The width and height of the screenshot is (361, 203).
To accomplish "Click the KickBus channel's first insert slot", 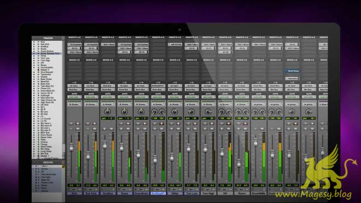I will pyautogui.click(x=108, y=44).
